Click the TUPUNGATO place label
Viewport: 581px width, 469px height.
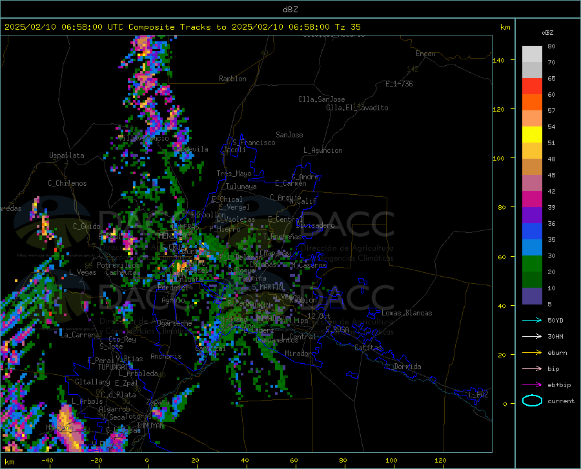click(116, 367)
